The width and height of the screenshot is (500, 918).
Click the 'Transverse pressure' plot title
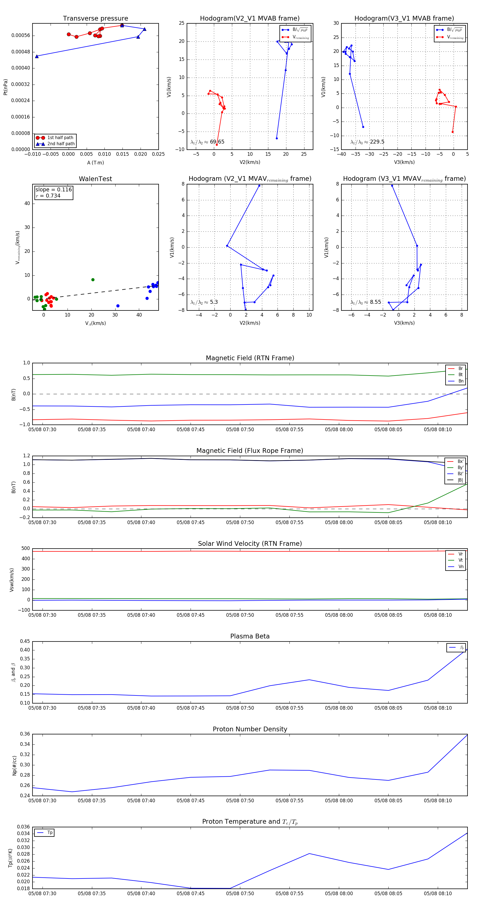tap(95, 19)
